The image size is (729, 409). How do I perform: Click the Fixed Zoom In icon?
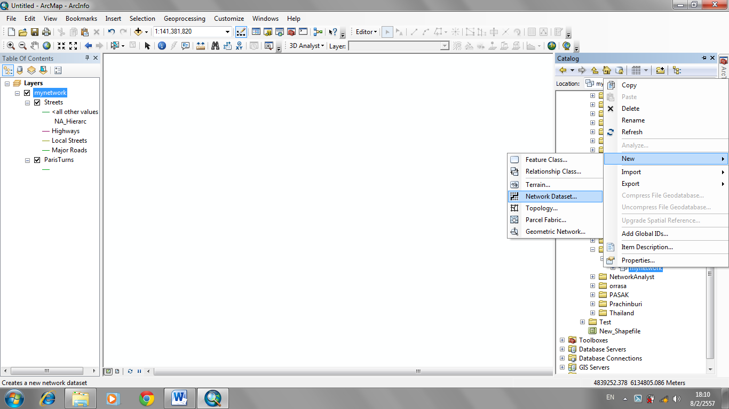click(x=61, y=46)
